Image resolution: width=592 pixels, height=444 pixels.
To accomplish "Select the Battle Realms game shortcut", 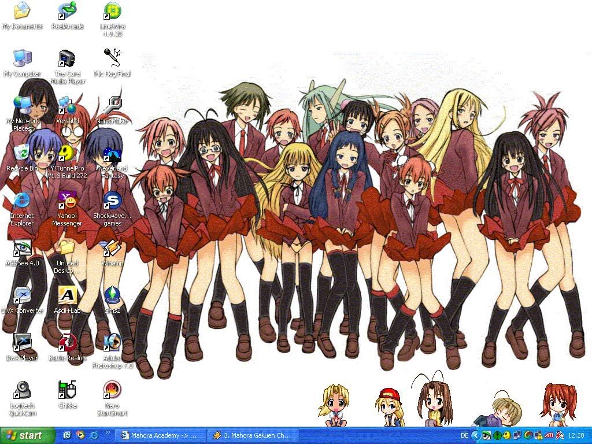I will [x=67, y=343].
